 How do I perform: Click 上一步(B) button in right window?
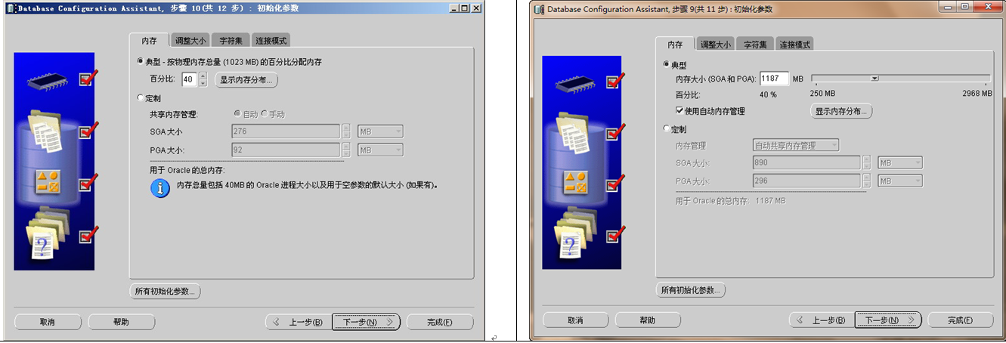click(820, 320)
